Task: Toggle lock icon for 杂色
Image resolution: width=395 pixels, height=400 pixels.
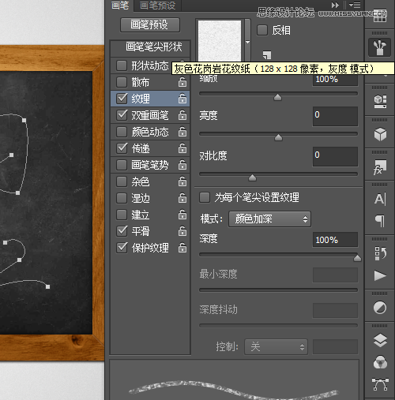Action: coord(182,181)
